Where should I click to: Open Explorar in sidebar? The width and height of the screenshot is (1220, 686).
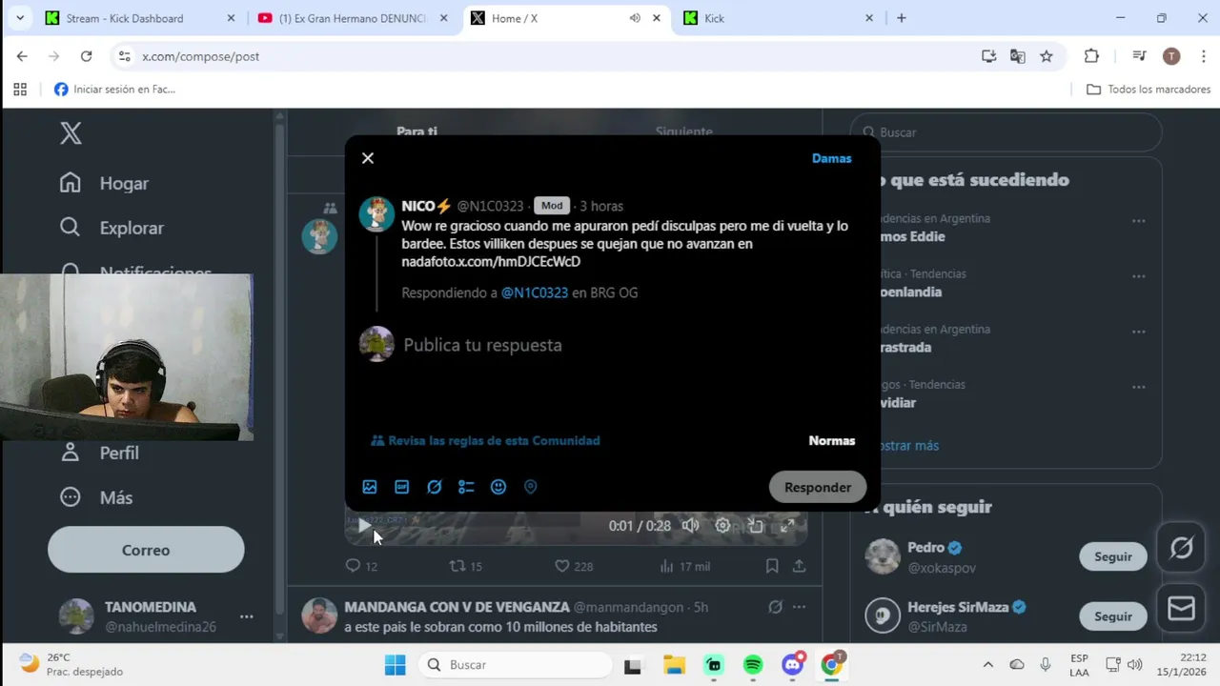click(112, 228)
